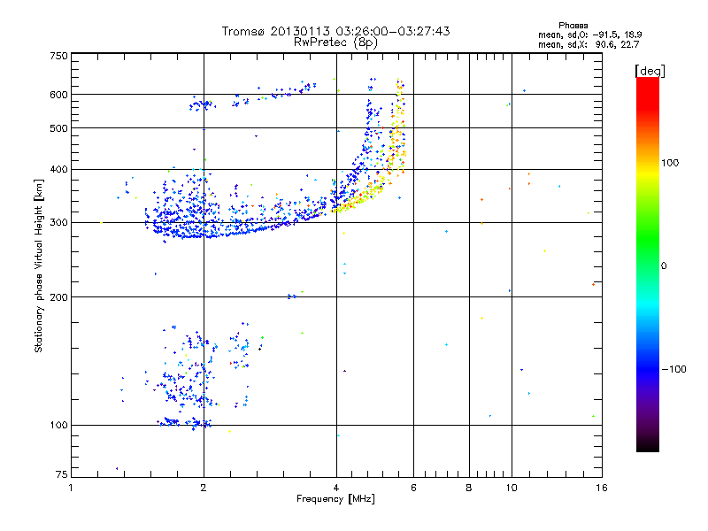Screen dimensions: 708x531
Task: Click the colorbar label "100" beside yellow
Action: [x=670, y=163]
